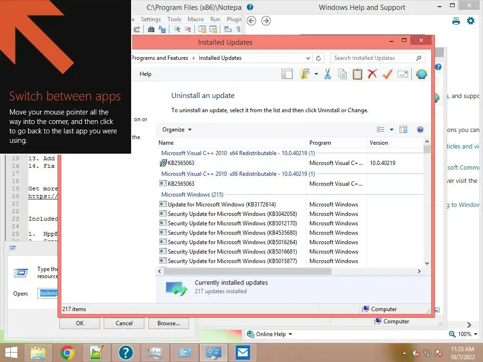Click the change view icon in Installed Updates
This screenshot has width=483, height=362.
coord(381,130)
